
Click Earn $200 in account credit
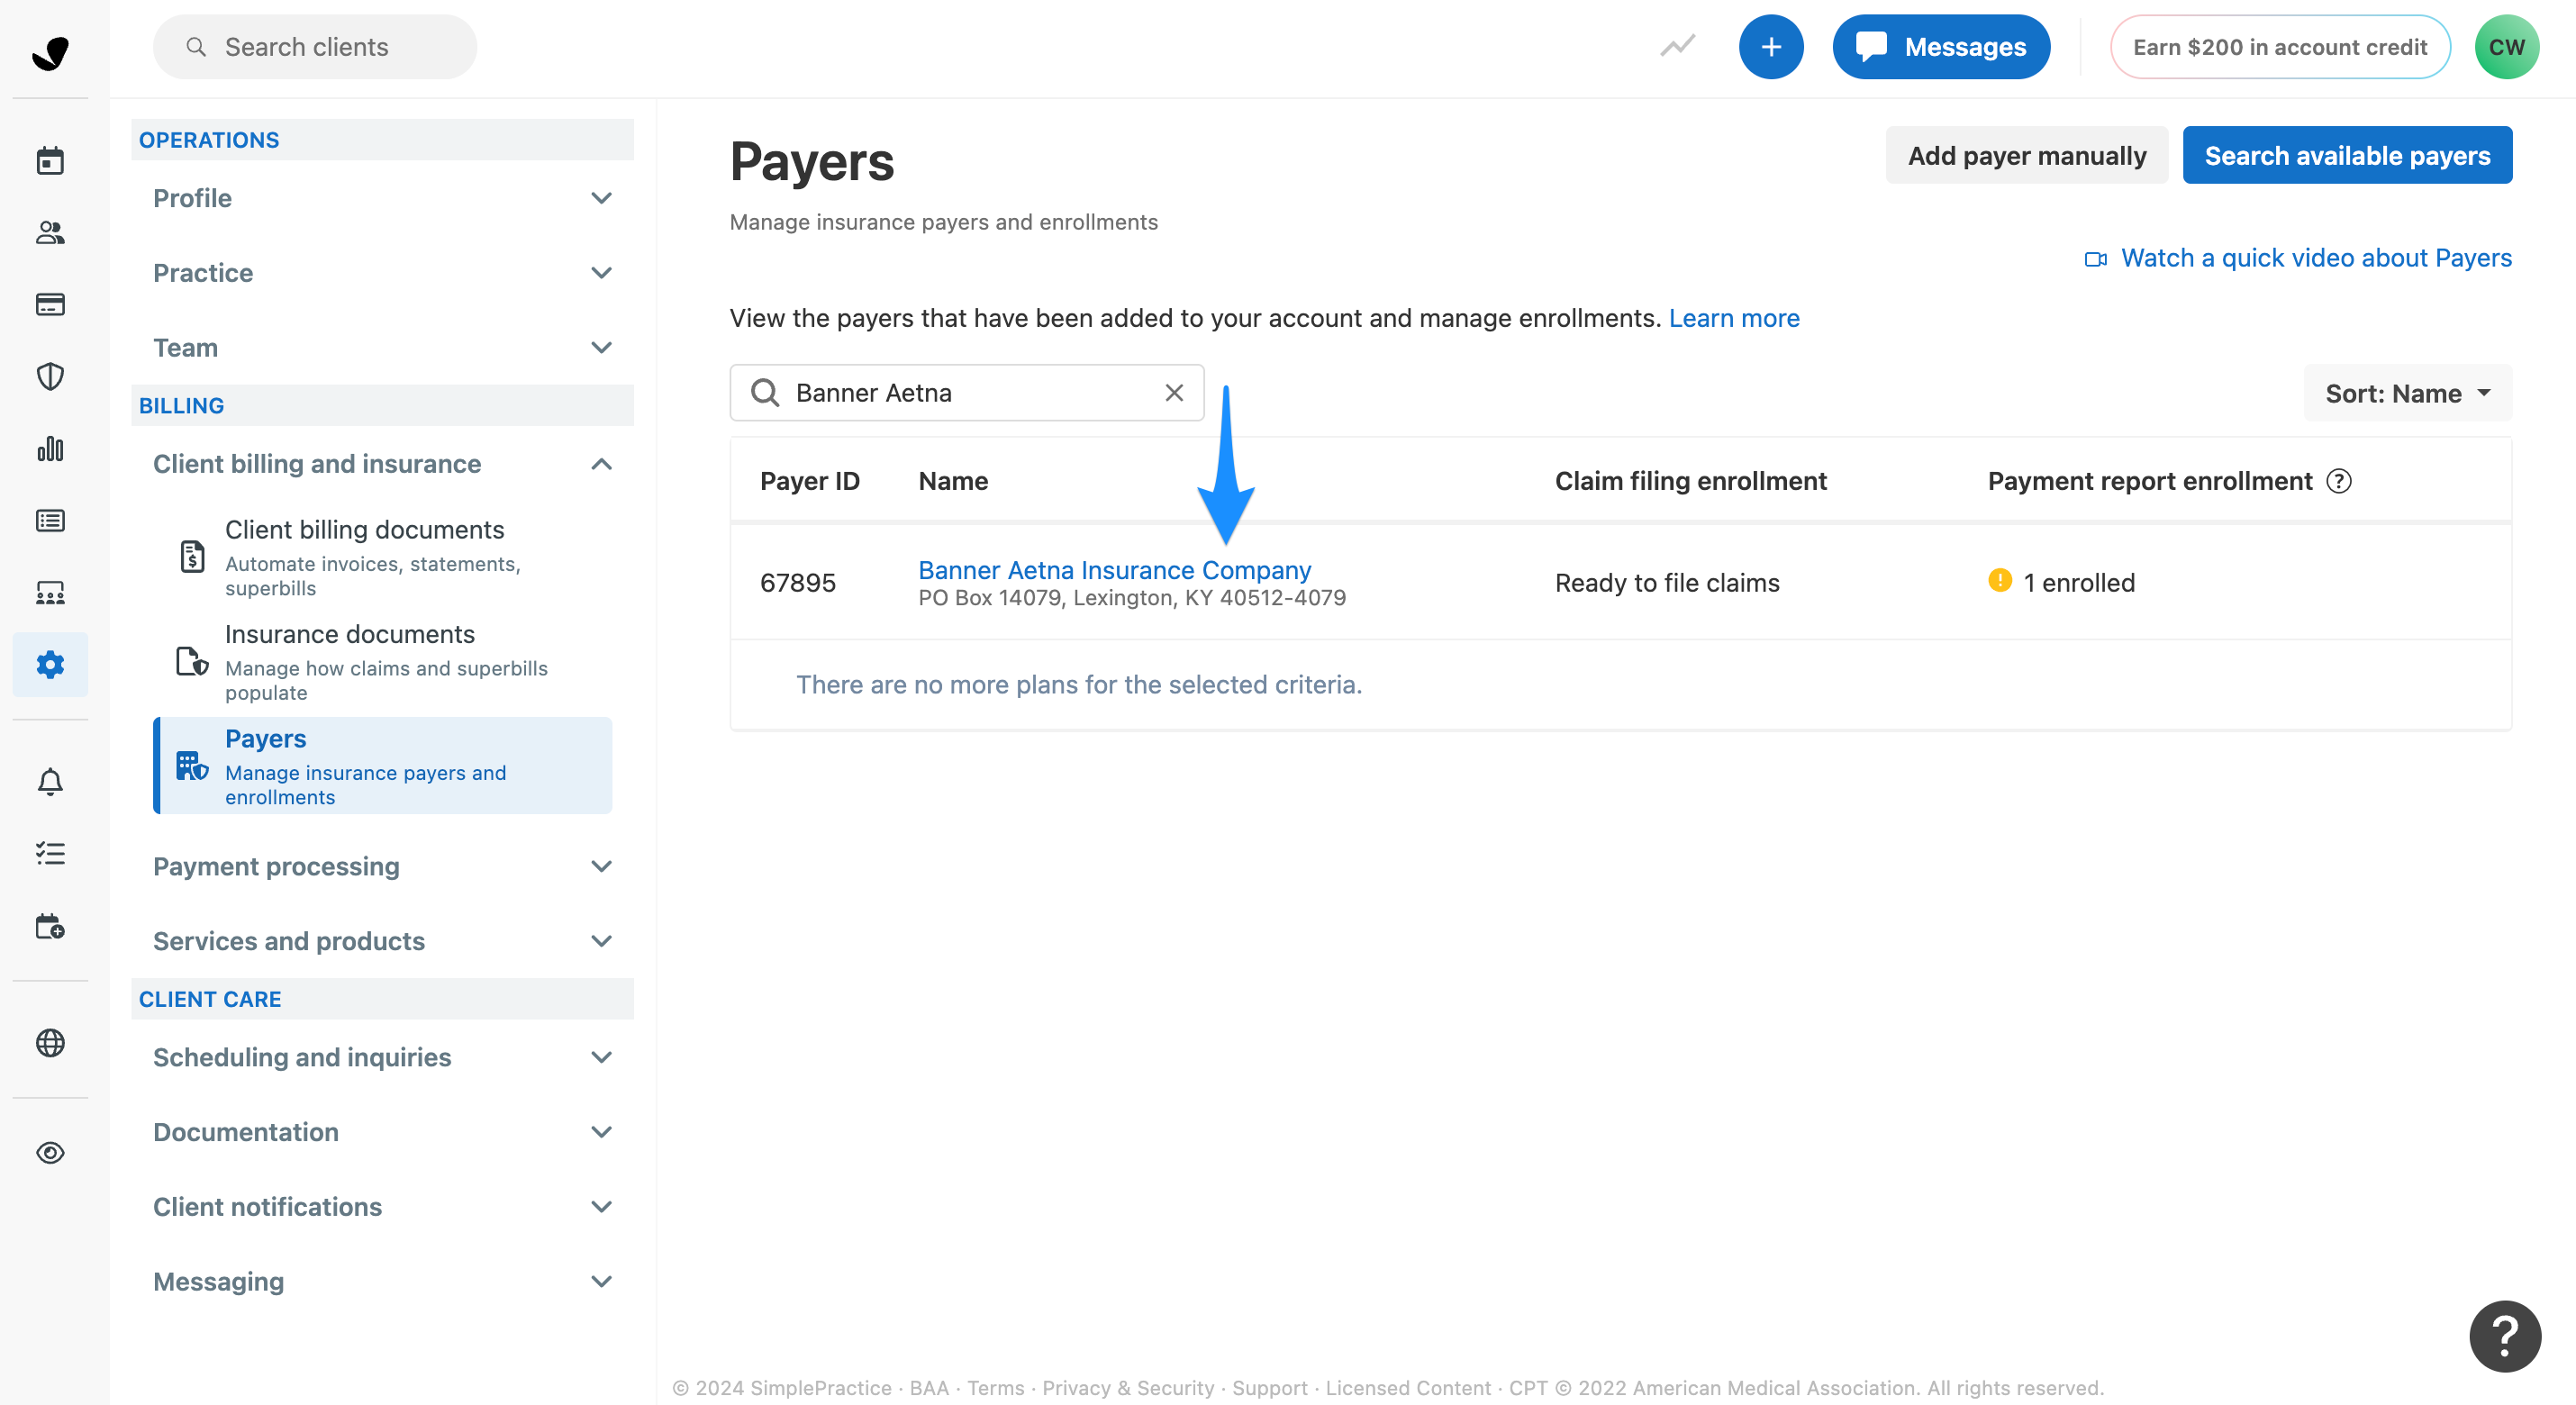pyautogui.click(x=2280, y=46)
